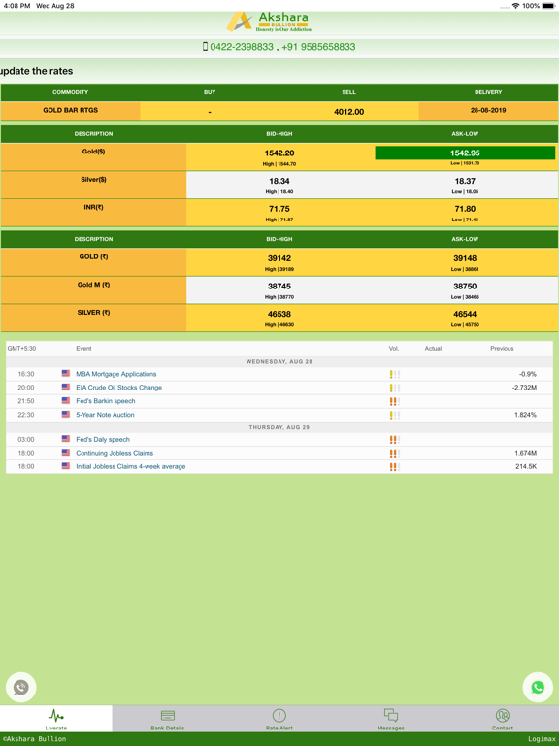Select the GOLD BAR RTGS commodity cell
The image size is (559, 746).
pos(70,111)
